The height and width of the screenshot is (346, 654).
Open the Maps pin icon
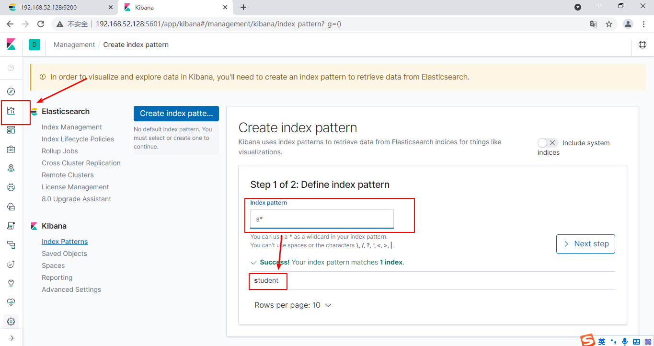click(x=11, y=168)
